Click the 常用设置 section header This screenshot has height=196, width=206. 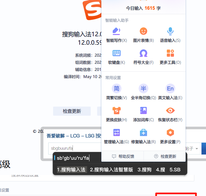pos(113,78)
